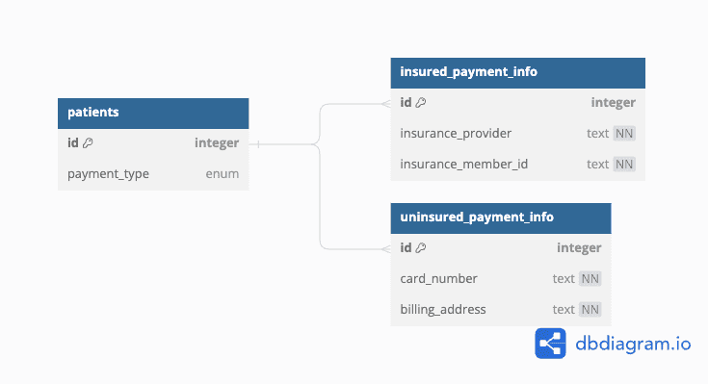Click the NN badge on card_number
The width and height of the screenshot is (708, 384).
590,279
